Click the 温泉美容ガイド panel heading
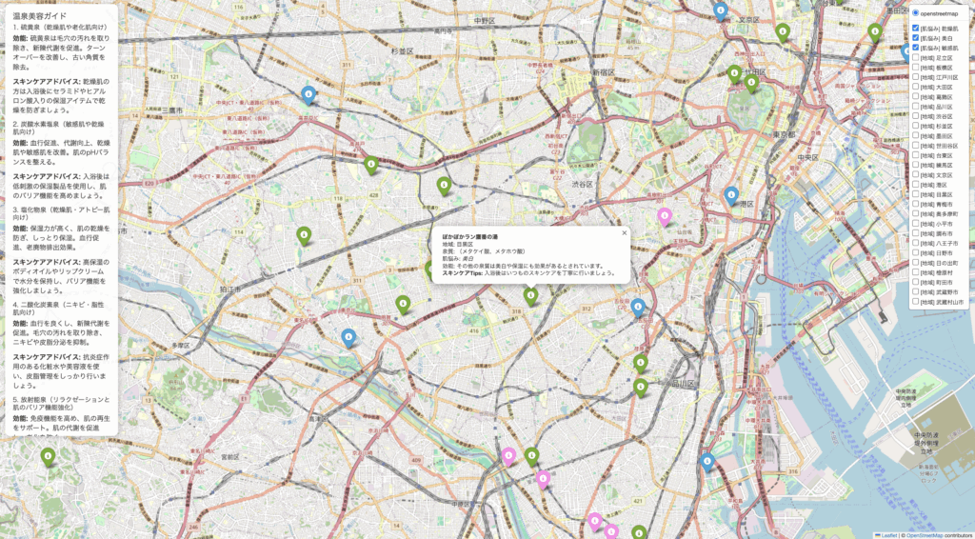 (x=40, y=15)
